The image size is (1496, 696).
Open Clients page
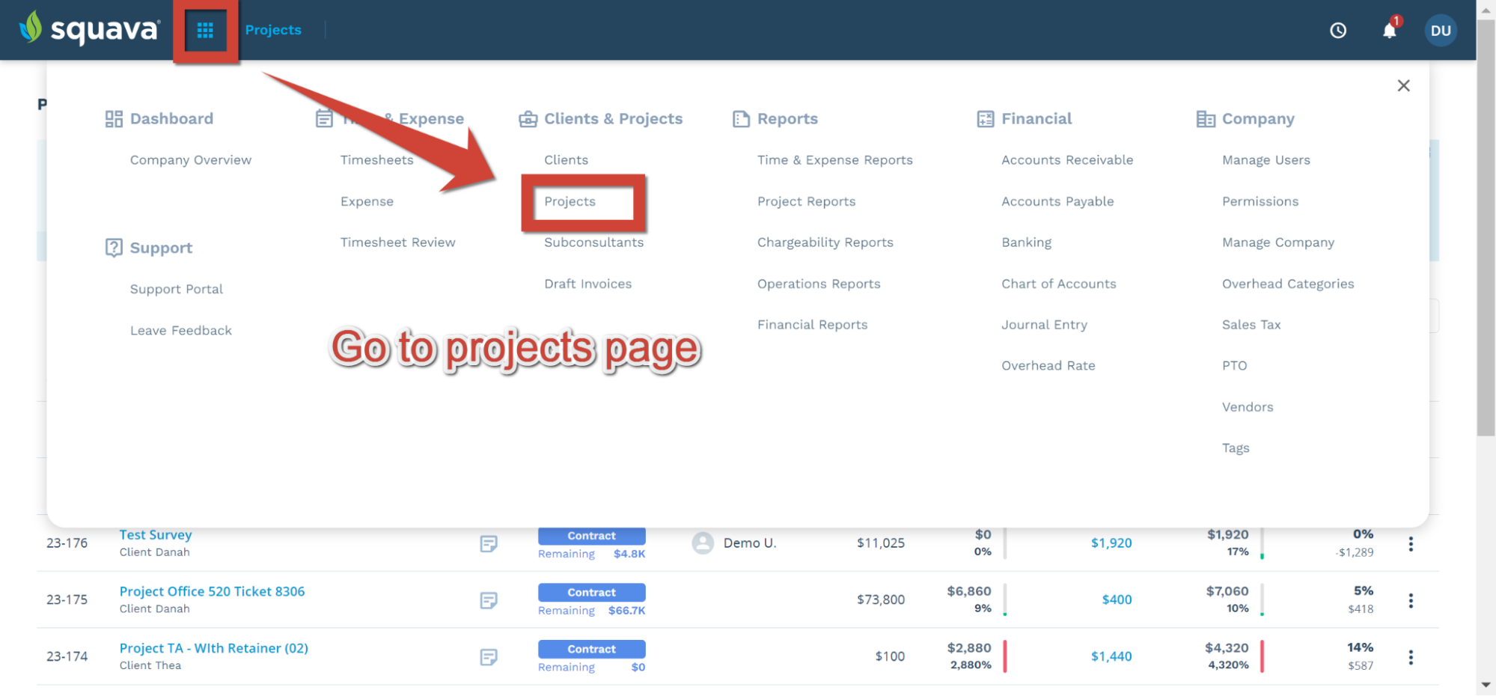point(566,160)
